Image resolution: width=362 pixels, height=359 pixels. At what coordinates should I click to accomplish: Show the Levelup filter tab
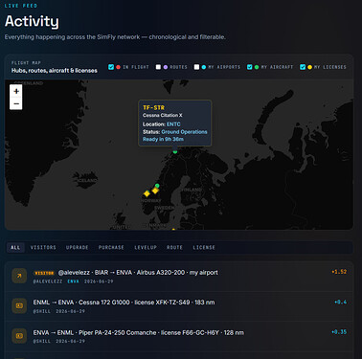coord(146,247)
